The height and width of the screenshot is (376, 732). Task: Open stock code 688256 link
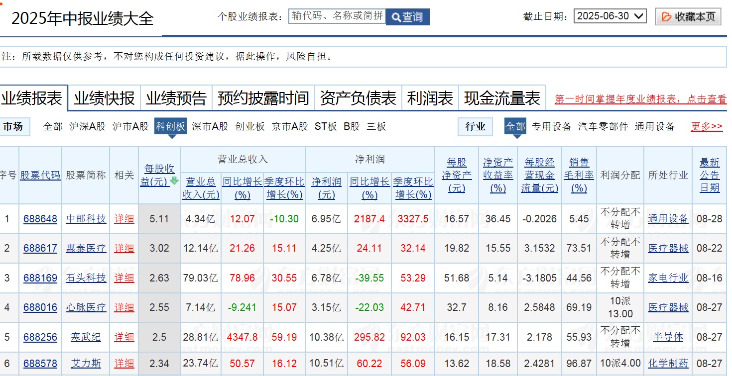[40, 337]
